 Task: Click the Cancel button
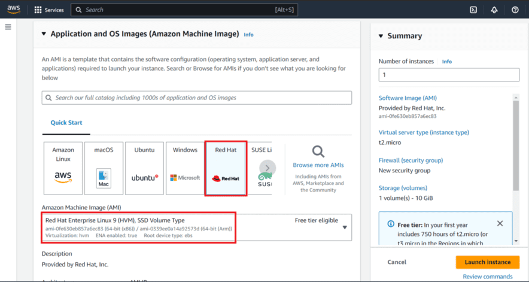pos(397,262)
